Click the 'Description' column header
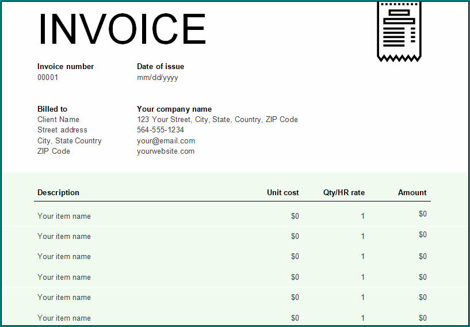Viewport: 470px width, 327px height. point(59,193)
